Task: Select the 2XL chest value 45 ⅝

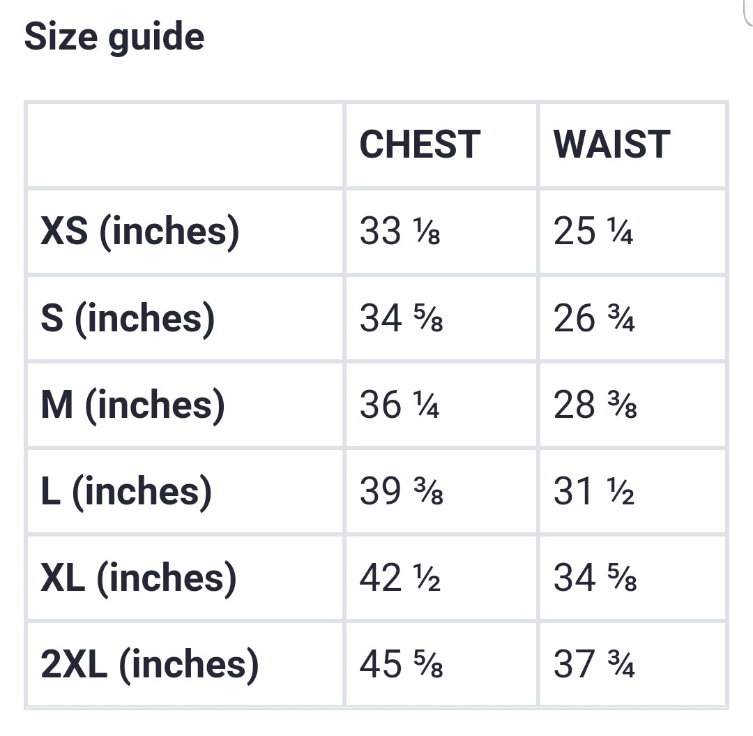Action: [x=401, y=666]
